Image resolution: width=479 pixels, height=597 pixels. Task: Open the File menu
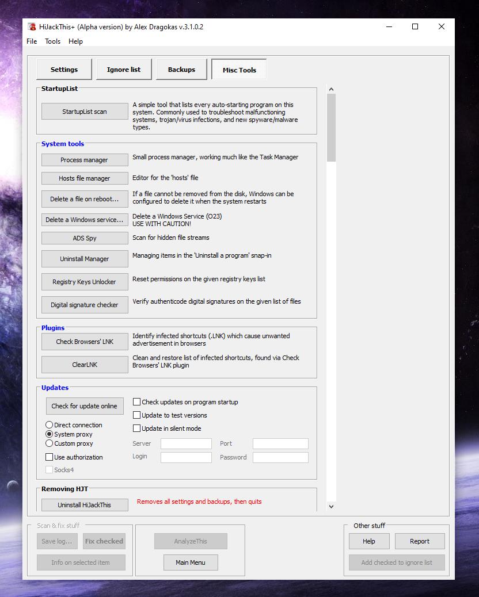coord(32,41)
